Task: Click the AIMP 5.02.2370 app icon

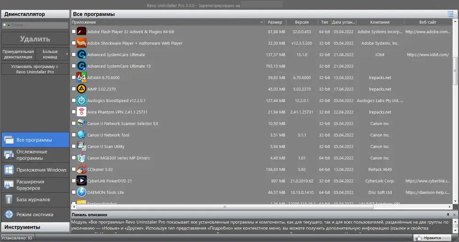Action: (81, 89)
